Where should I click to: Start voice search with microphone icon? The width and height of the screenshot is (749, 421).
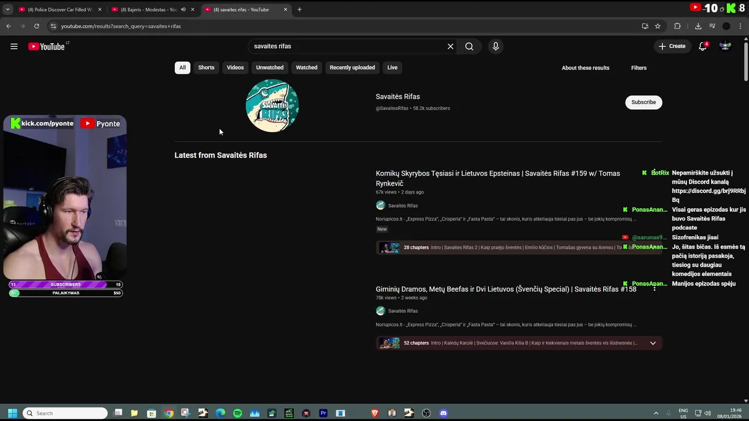(x=496, y=46)
